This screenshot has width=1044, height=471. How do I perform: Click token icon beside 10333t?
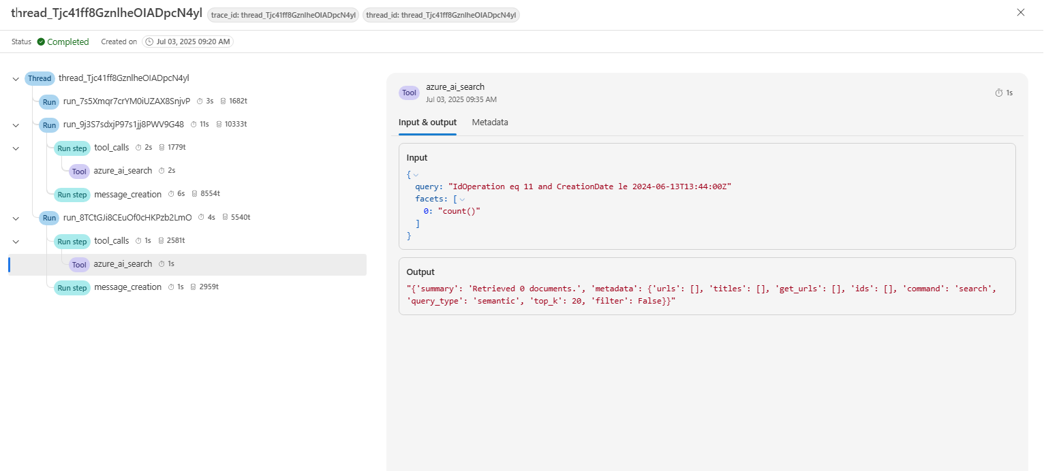219,125
